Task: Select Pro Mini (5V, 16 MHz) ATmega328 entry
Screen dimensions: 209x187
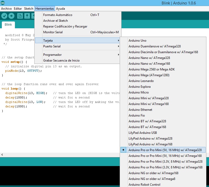Action: coord(163,150)
